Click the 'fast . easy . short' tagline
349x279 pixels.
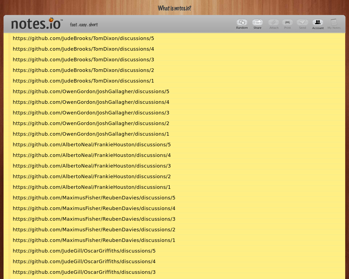click(x=84, y=25)
